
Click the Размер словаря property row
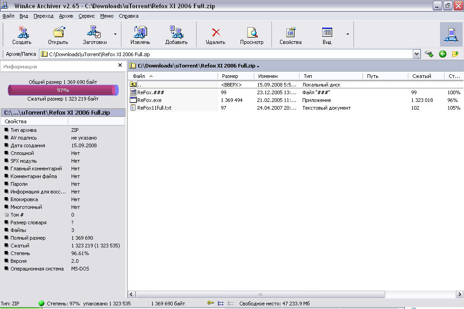(x=63, y=222)
